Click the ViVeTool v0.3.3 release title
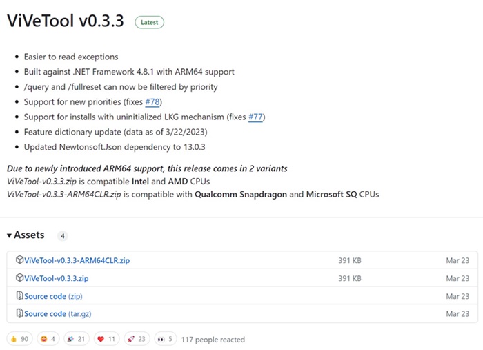This screenshot has width=483, height=350. [66, 21]
